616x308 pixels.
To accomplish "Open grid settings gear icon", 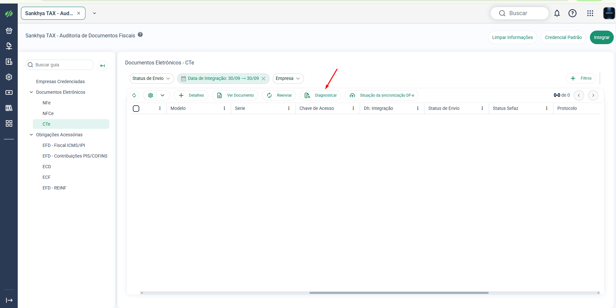I will [150, 95].
